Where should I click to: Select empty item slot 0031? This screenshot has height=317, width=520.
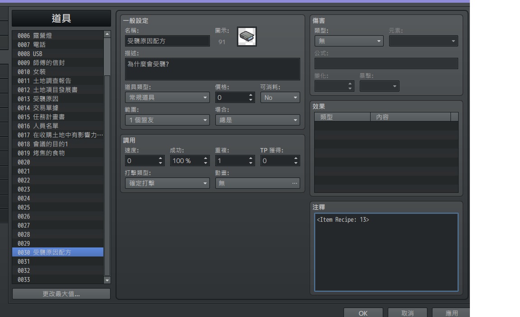[58, 261]
